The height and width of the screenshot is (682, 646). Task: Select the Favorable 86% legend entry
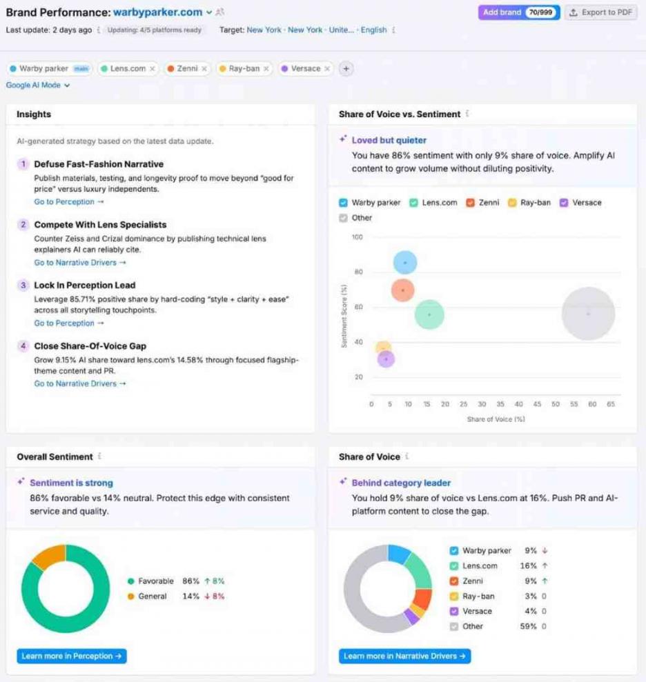(x=176, y=581)
